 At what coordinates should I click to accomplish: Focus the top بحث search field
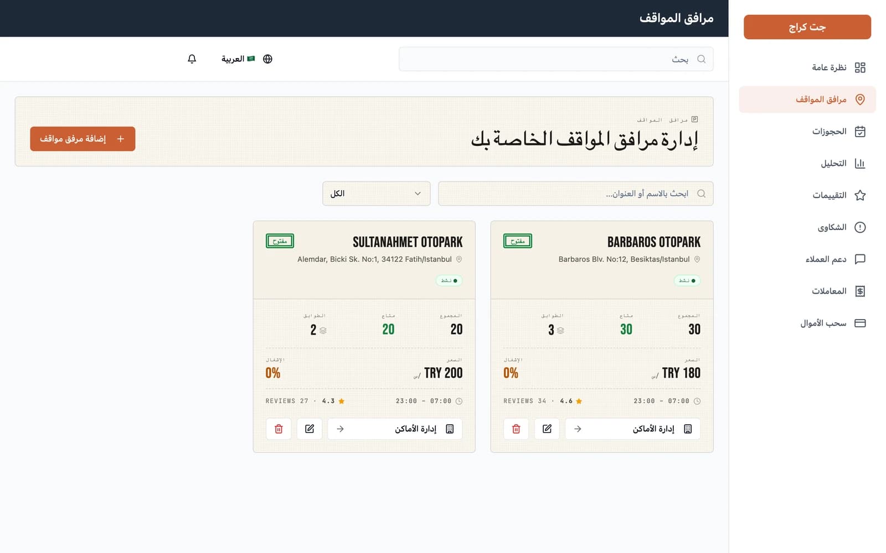coord(556,59)
